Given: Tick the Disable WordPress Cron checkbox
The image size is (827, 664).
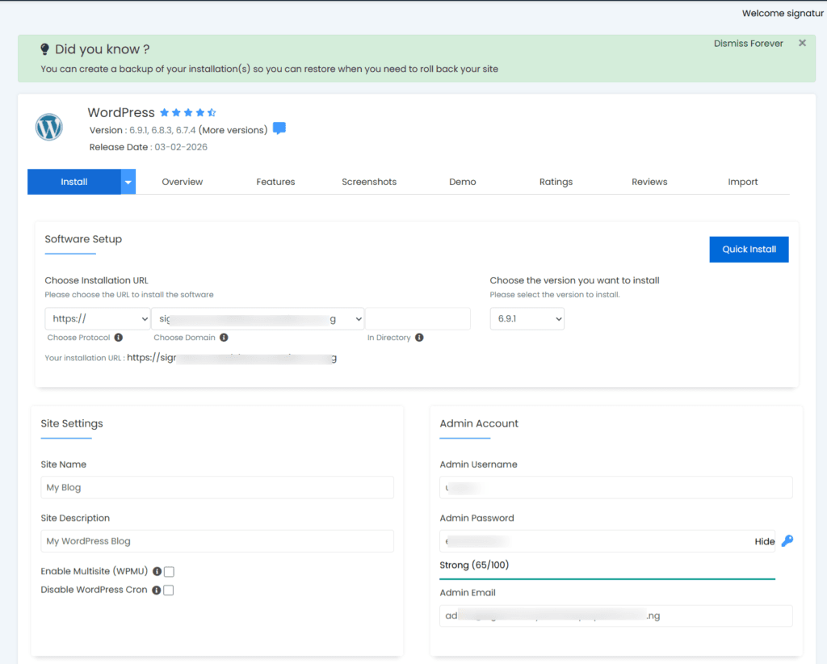Looking at the screenshot, I should 169,590.
